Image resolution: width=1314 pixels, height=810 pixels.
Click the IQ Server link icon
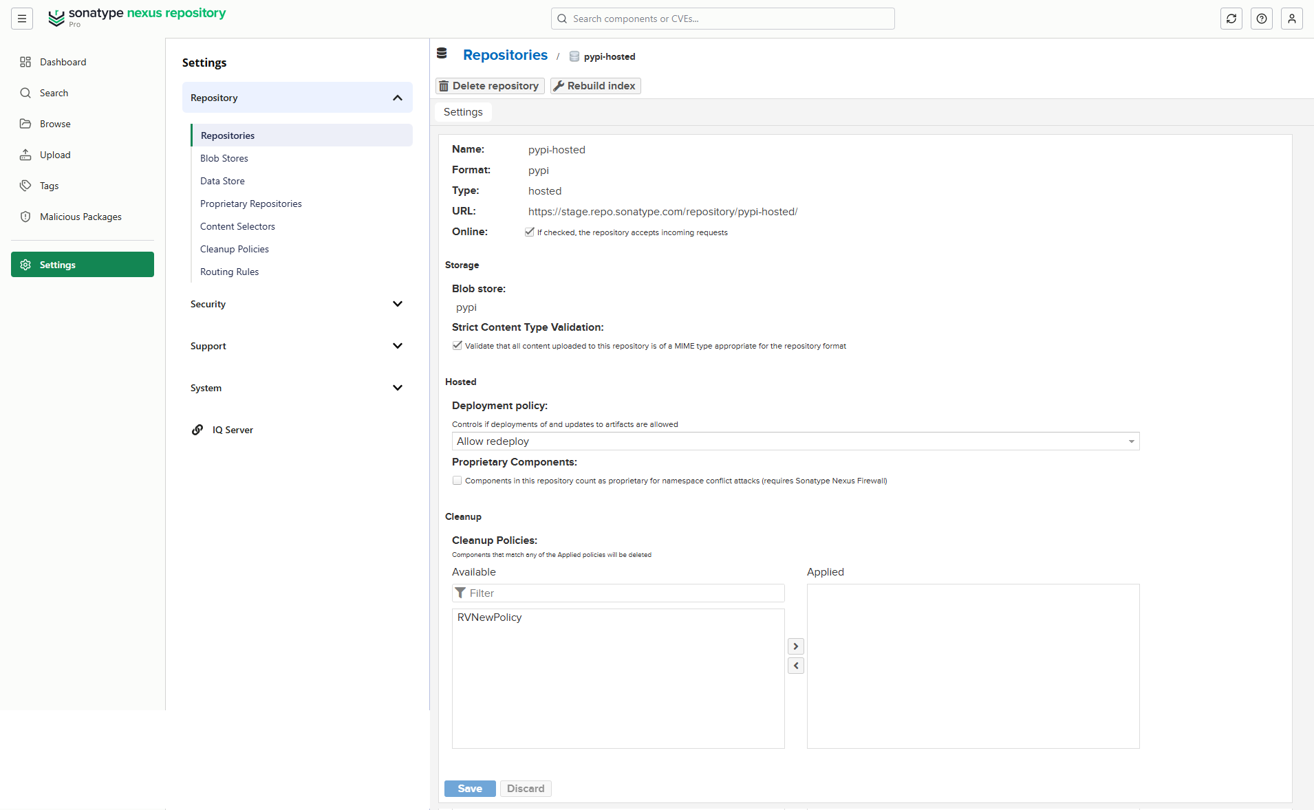pos(197,430)
